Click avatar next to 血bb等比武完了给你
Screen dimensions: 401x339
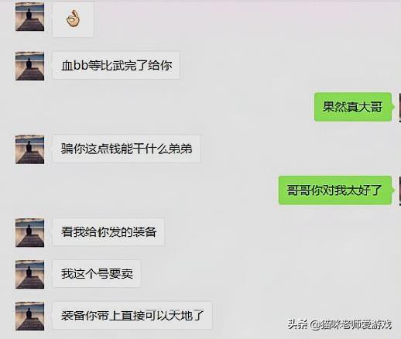[30, 66]
